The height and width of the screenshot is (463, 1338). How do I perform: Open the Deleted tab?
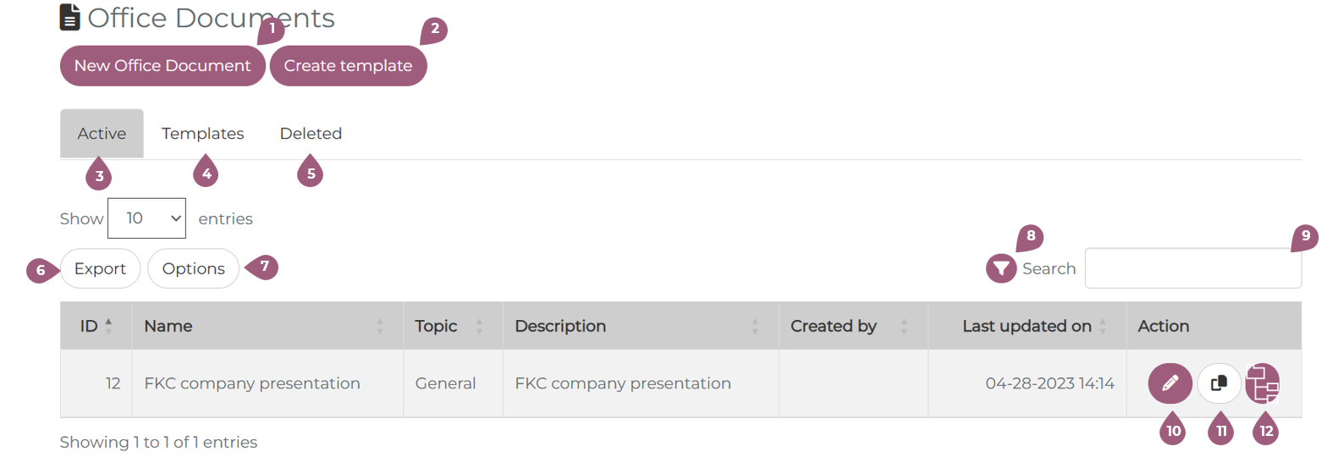[311, 134]
